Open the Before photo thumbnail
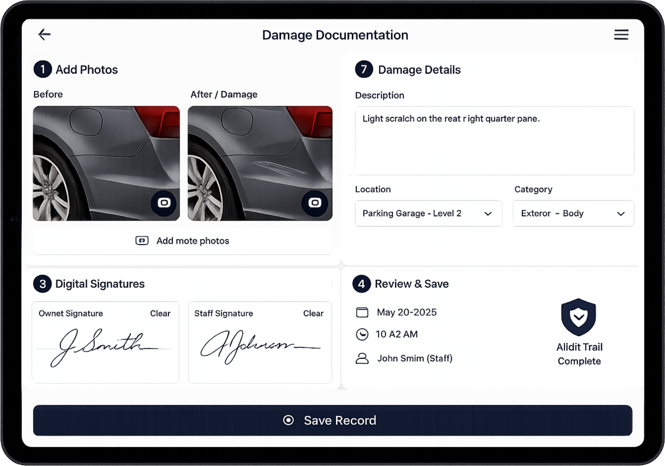Image resolution: width=665 pixels, height=466 pixels. pyautogui.click(x=106, y=163)
